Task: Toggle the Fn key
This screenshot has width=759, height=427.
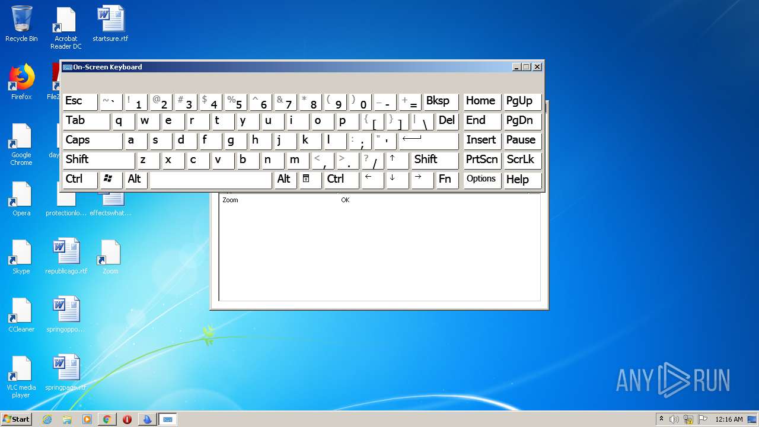Action: 448,180
